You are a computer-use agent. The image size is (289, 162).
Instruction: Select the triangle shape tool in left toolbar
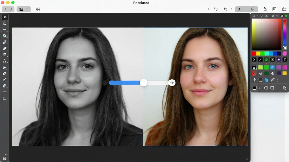coord(5,61)
